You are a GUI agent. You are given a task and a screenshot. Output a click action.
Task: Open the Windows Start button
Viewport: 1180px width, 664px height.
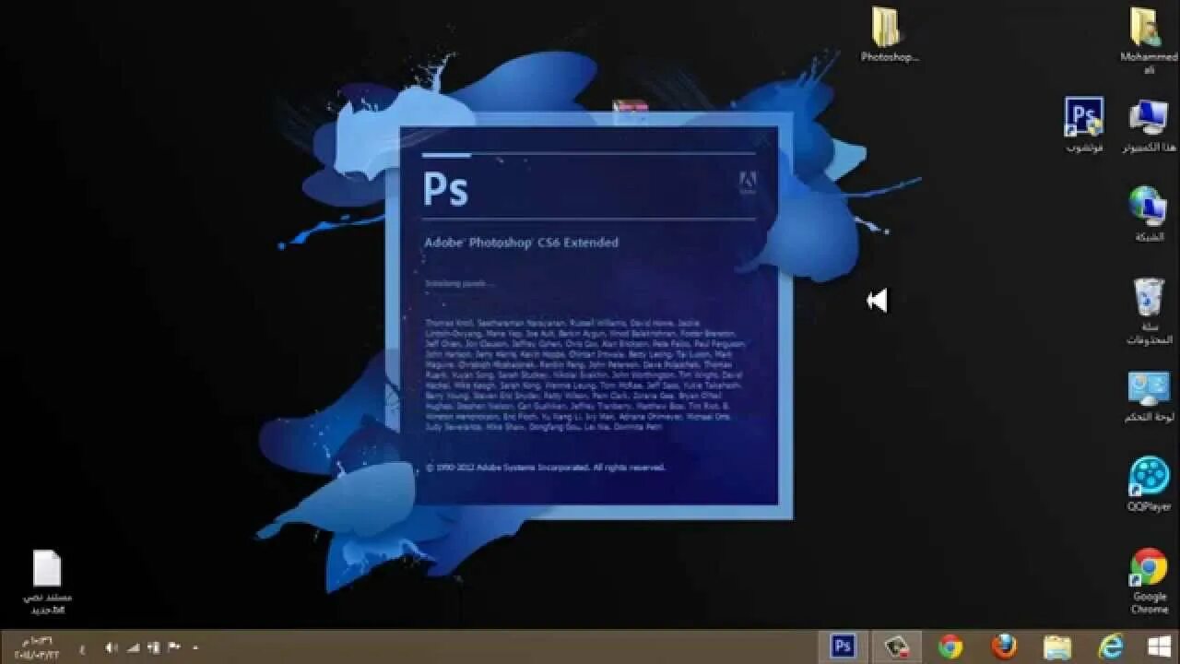coord(1158,646)
